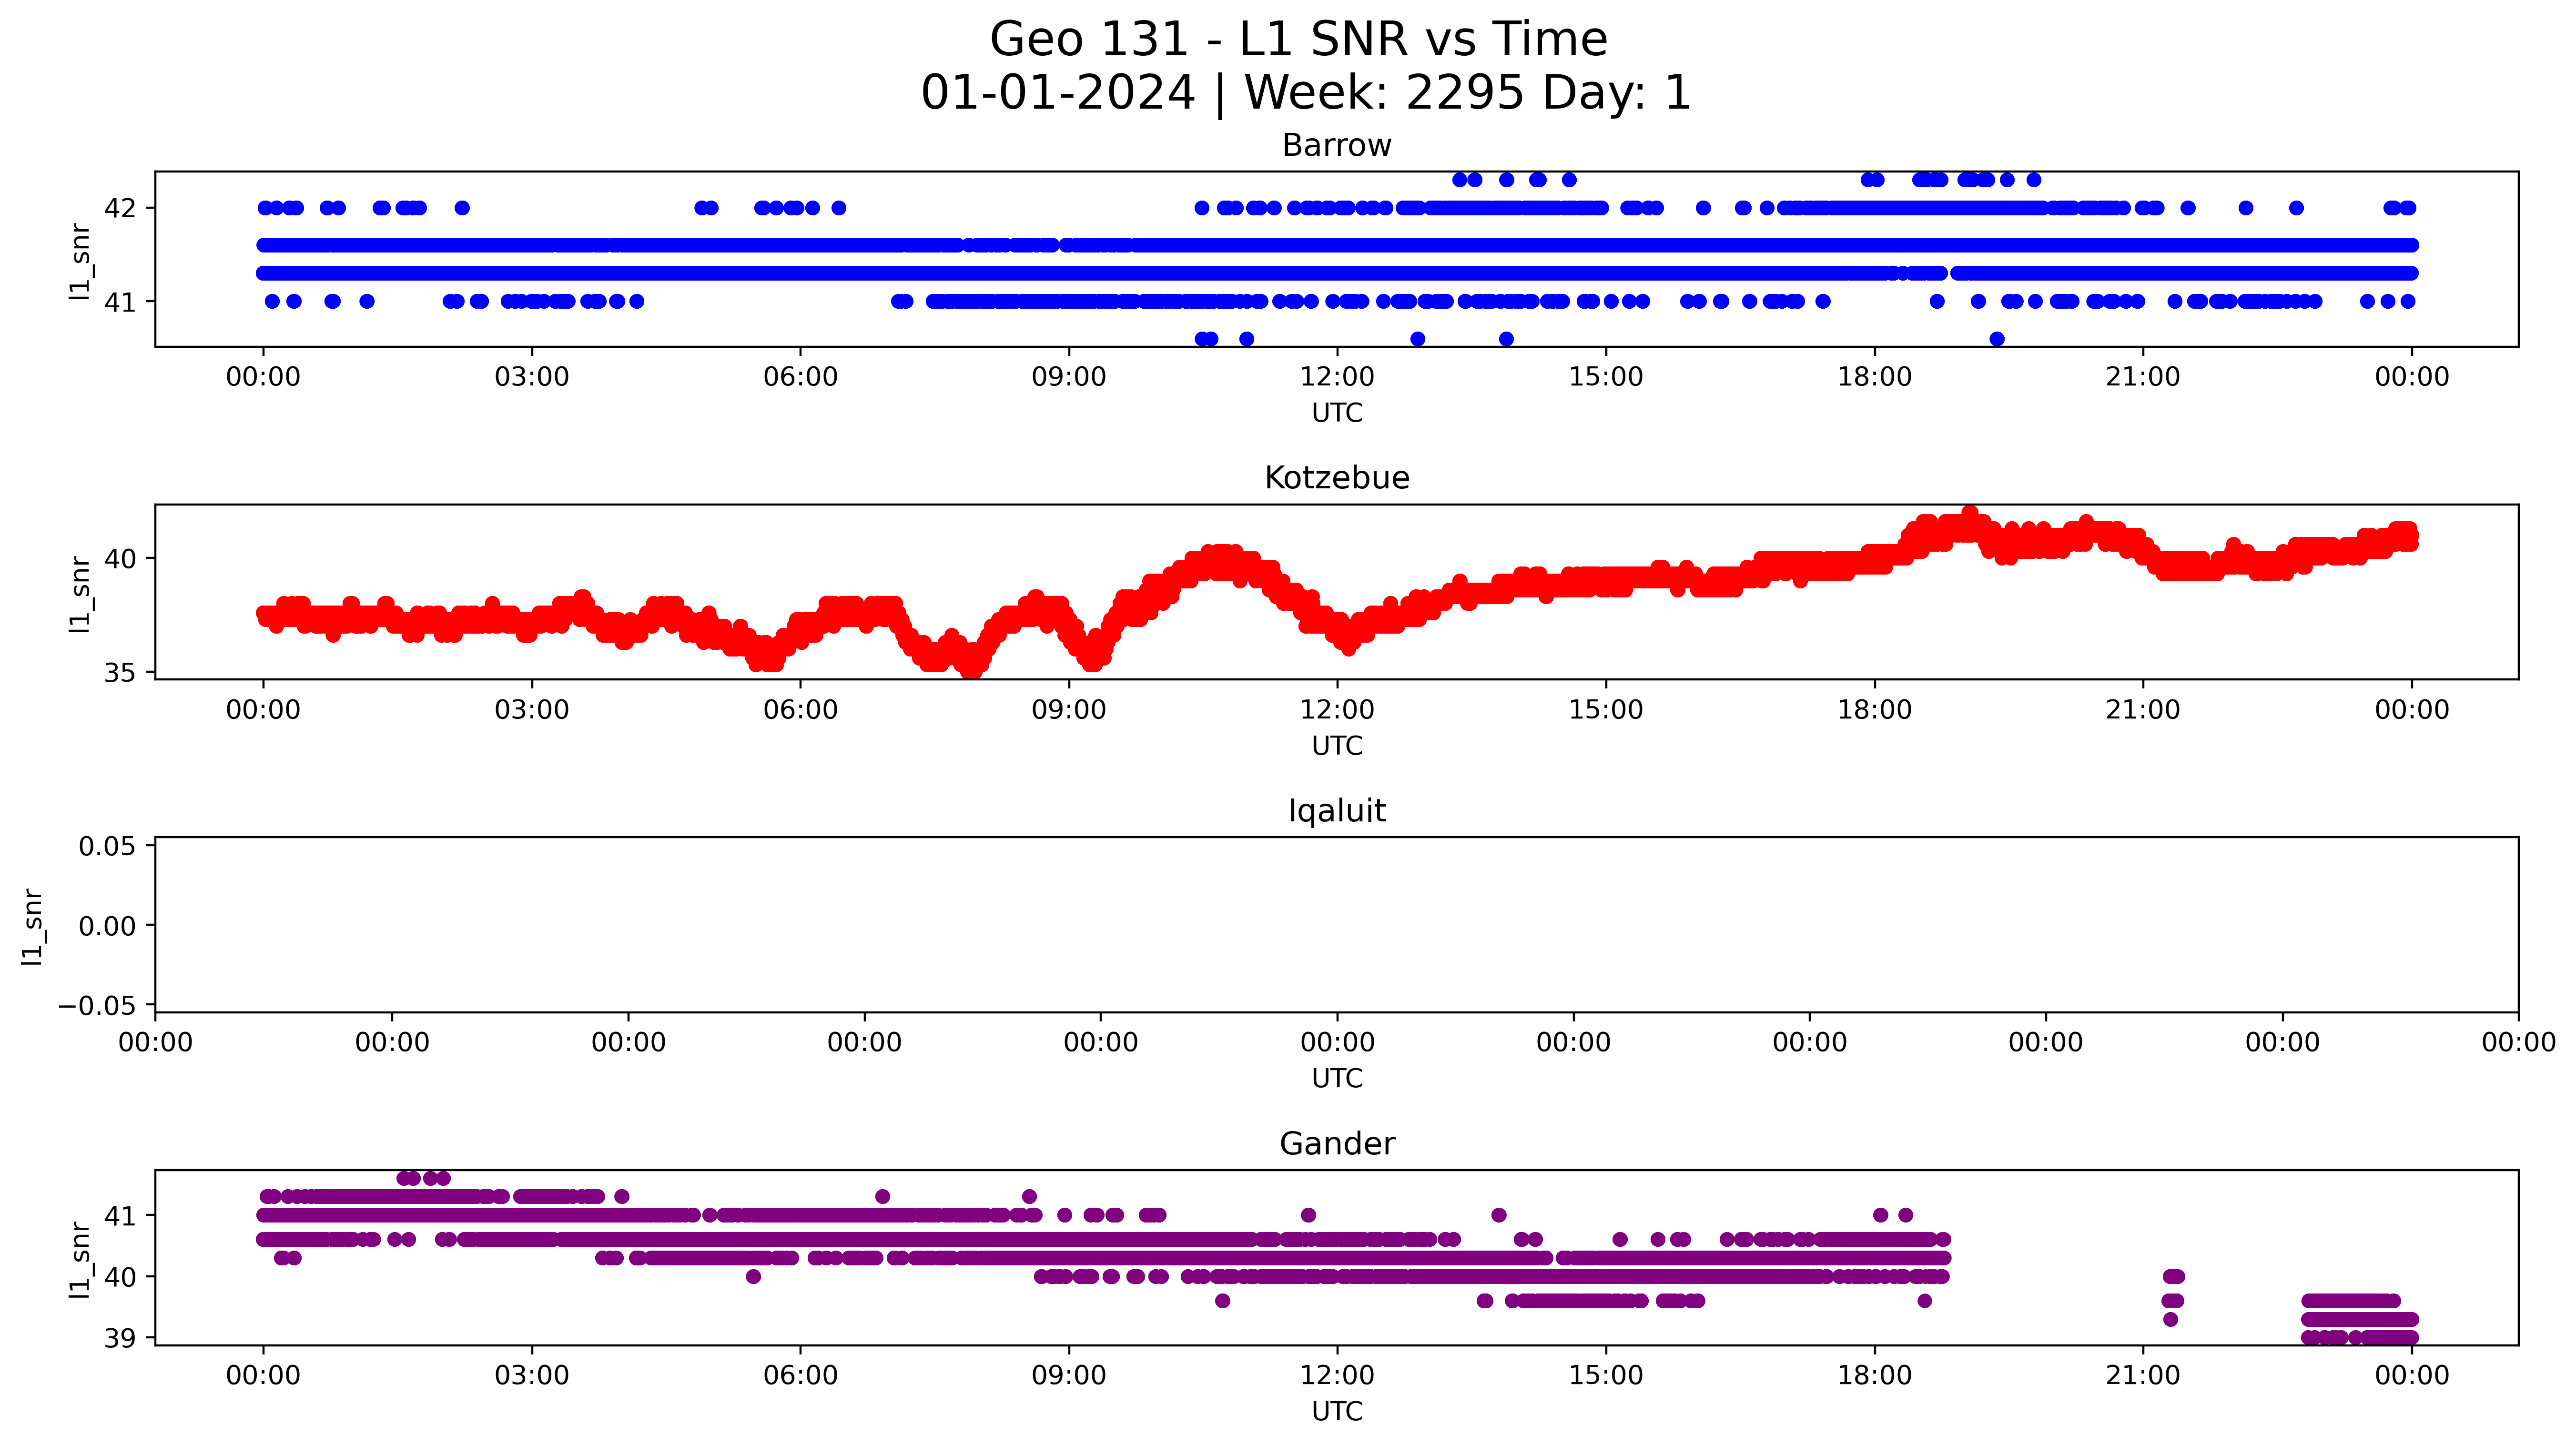Click the '03:00' tick under the Barrow plot
Viewport: 2576px width, 1445px height.
coord(532,377)
